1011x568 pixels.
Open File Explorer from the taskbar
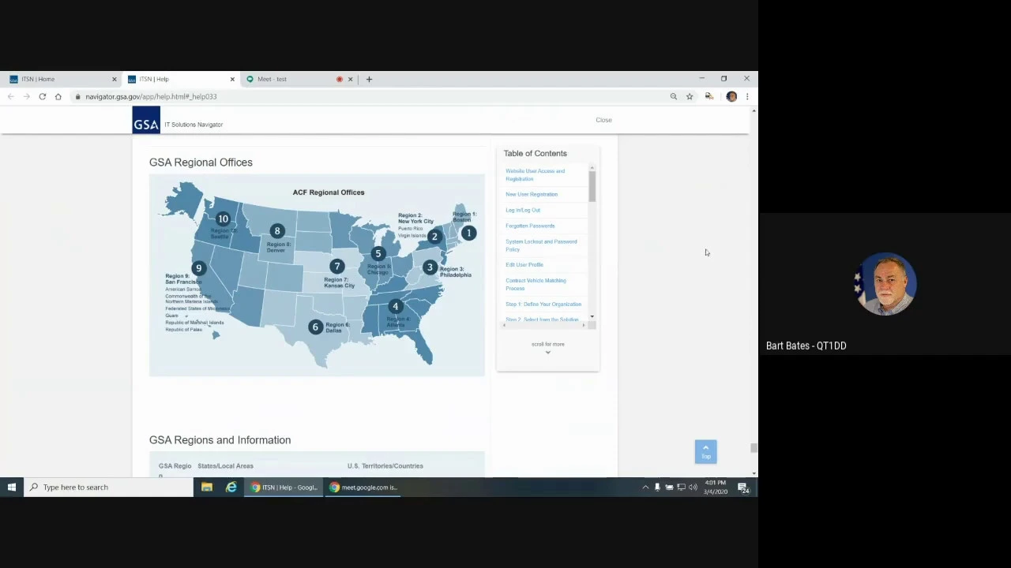[207, 488]
